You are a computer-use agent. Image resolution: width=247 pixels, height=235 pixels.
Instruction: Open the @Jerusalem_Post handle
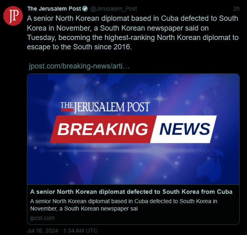pos(113,9)
